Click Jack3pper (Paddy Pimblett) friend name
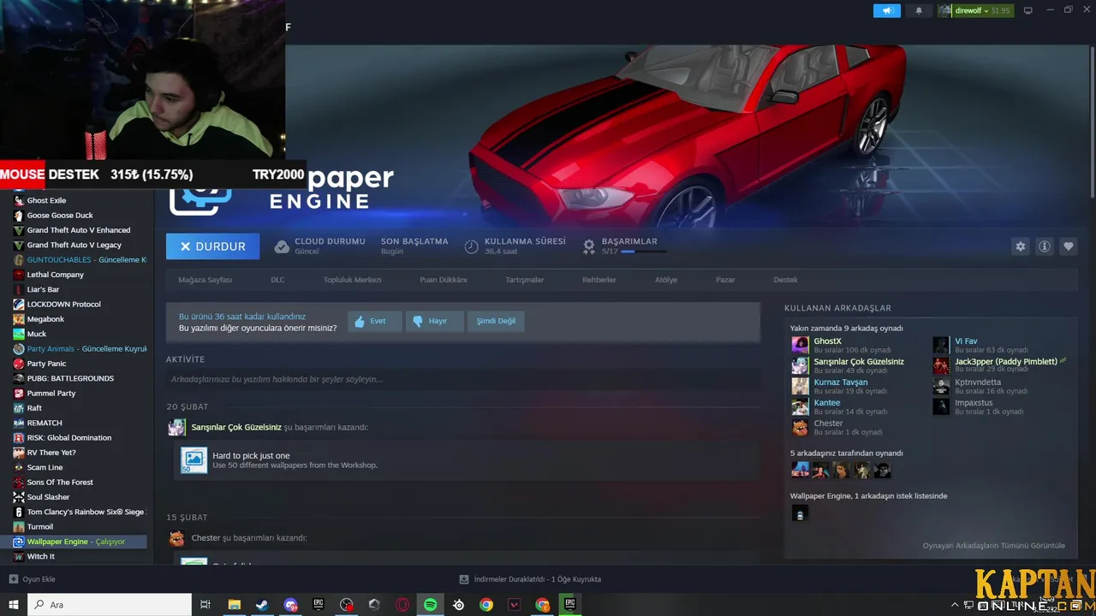 pos(1006,362)
